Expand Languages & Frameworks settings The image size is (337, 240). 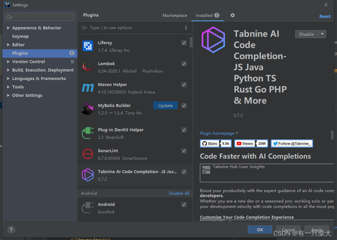click(x=8, y=79)
